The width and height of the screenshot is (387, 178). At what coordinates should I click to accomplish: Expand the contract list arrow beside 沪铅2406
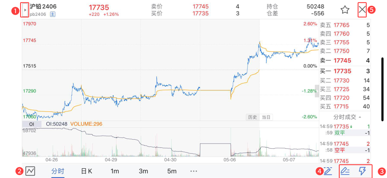[x=25, y=10]
